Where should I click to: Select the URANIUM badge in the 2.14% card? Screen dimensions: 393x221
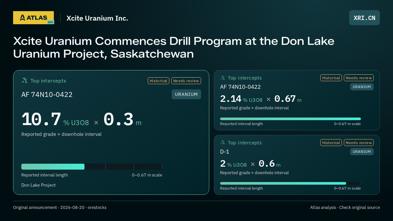pos(362,87)
